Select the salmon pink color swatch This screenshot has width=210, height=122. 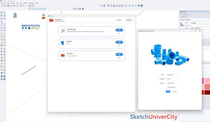207,87
